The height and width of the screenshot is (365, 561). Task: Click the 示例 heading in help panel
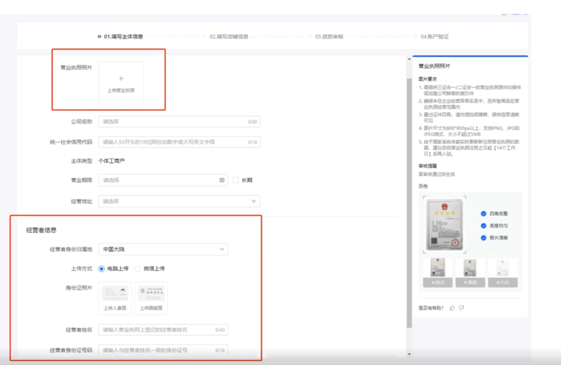[423, 186]
